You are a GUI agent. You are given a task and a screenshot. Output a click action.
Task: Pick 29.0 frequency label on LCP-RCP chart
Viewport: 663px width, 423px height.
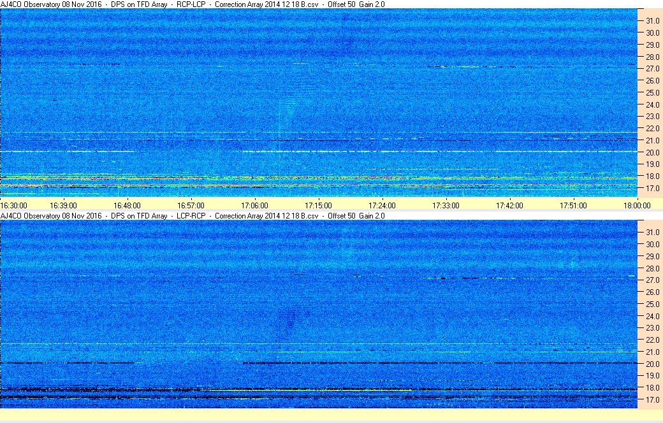[652, 257]
